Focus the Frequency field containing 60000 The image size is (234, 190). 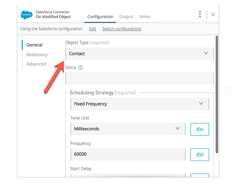128,154
